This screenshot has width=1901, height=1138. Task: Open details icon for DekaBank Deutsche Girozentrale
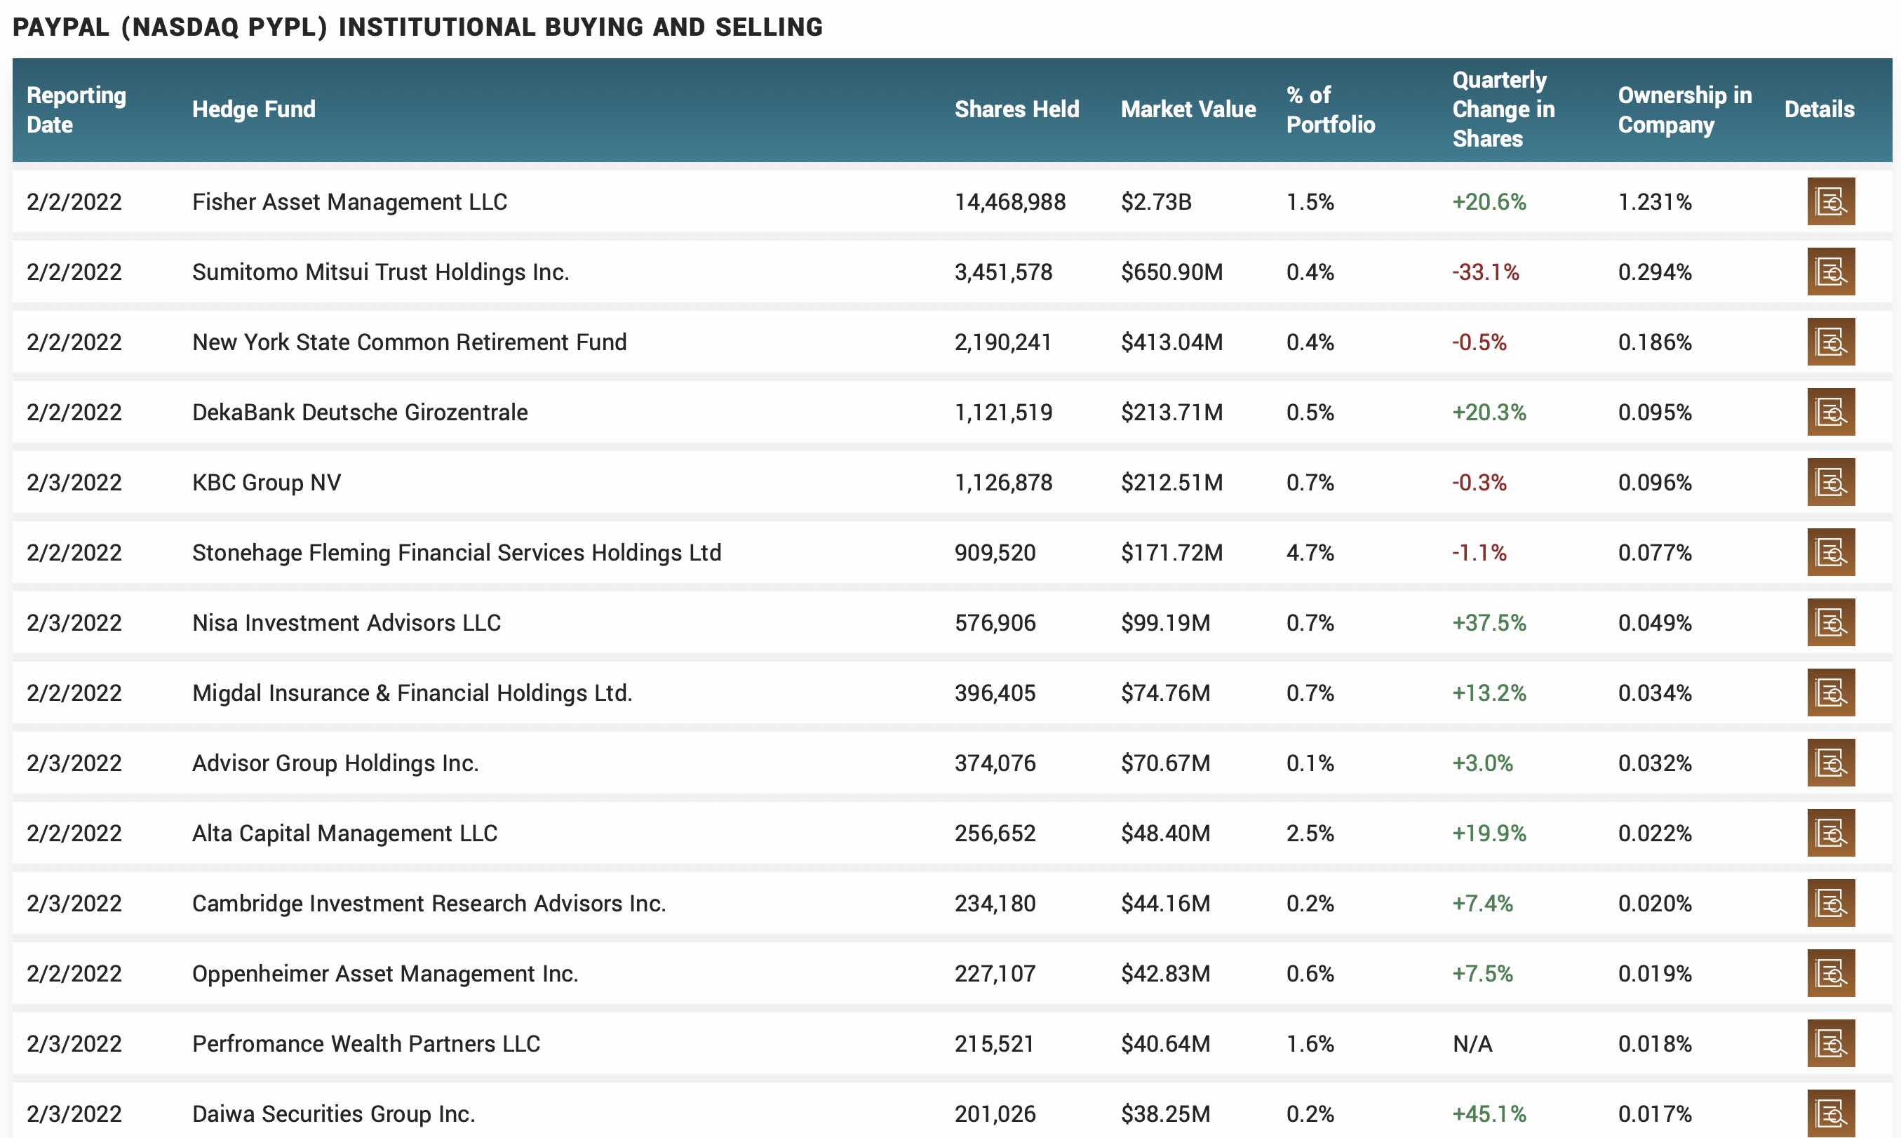(x=1830, y=411)
